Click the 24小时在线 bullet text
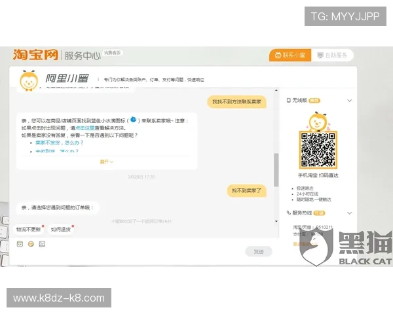The height and width of the screenshot is (314, 393). [x=307, y=194]
